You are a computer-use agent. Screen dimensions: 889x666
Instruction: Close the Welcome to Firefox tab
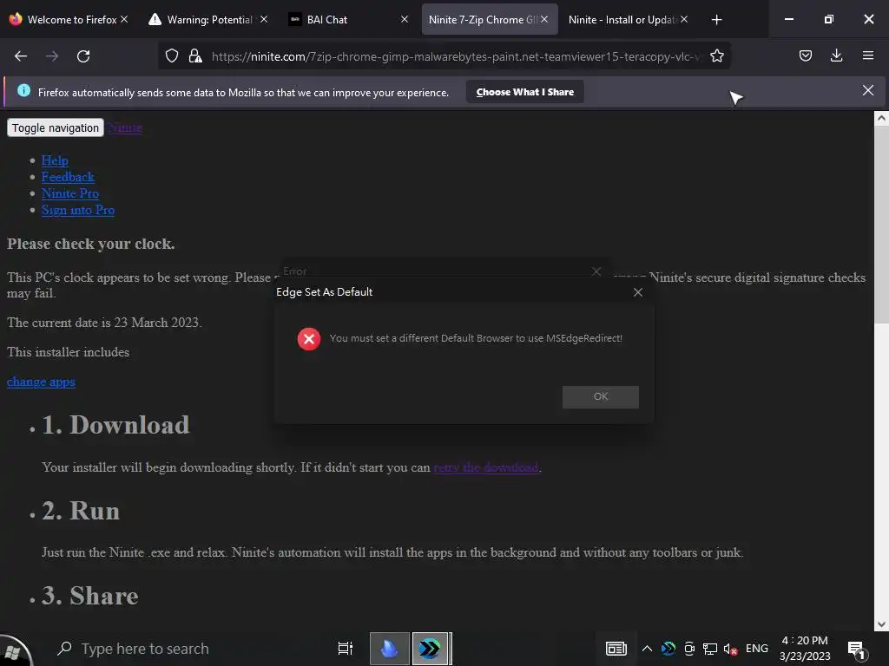tap(124, 19)
